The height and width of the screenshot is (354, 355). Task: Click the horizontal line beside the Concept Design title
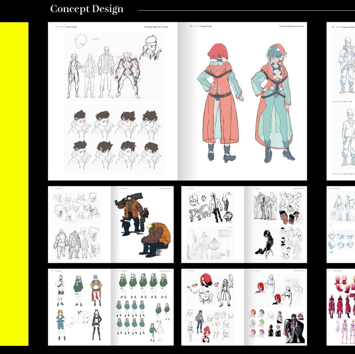(244, 10)
